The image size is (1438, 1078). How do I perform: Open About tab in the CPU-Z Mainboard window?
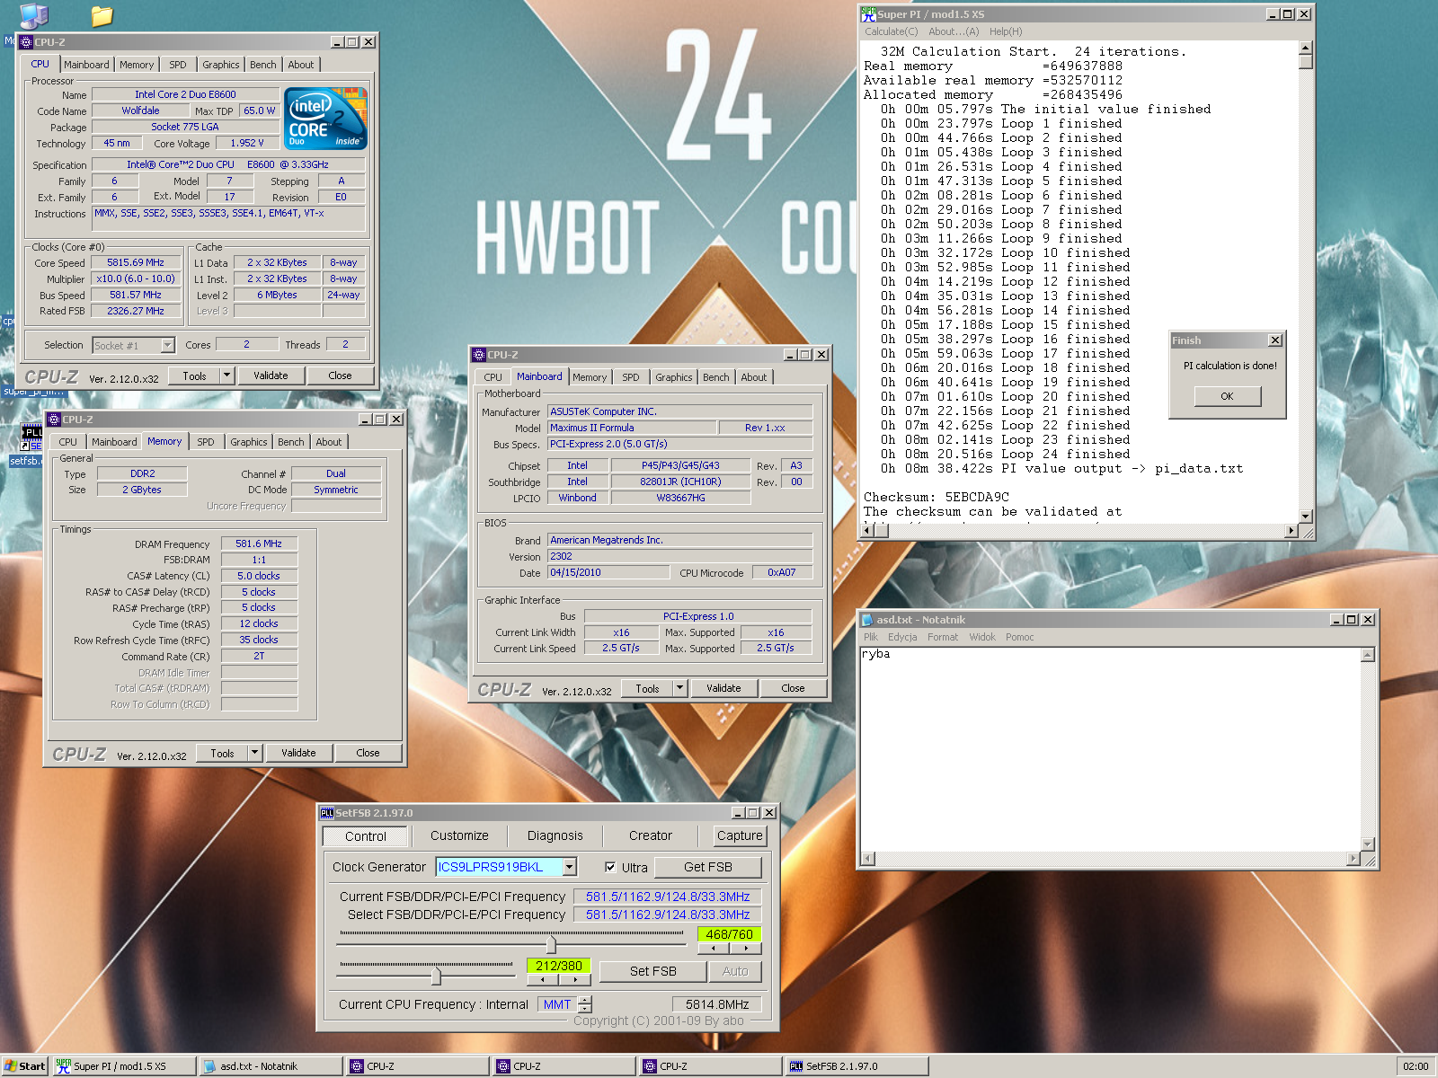[754, 377]
